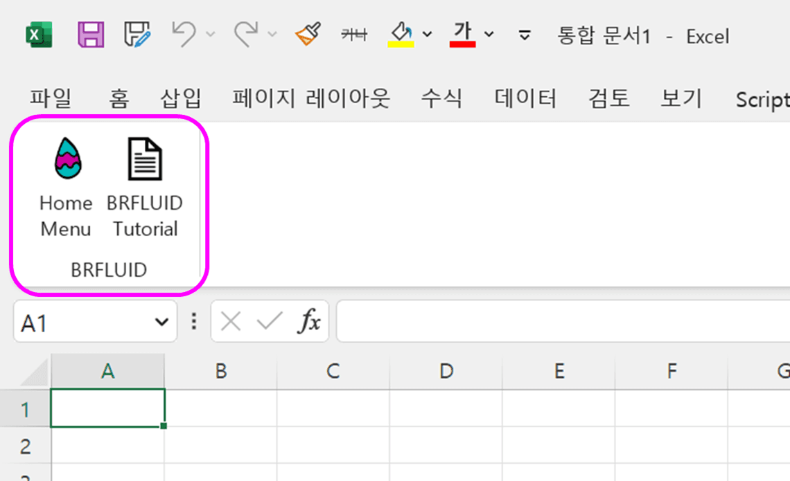
Task: Apply the red font color
Action: 462,35
